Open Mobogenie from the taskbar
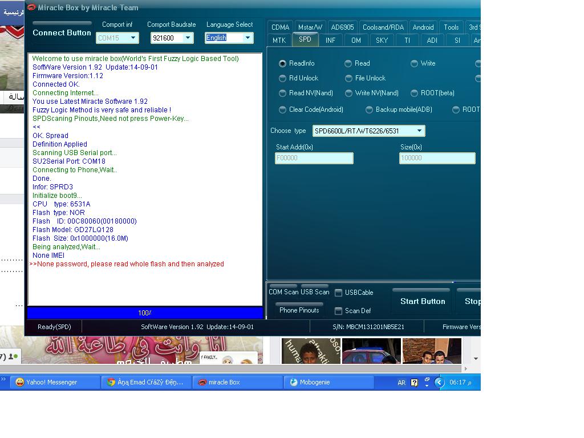The width and height of the screenshot is (584, 438). [x=329, y=382]
